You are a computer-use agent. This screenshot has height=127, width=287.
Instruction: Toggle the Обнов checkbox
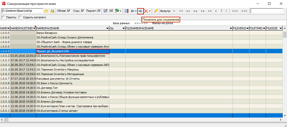point(69,11)
